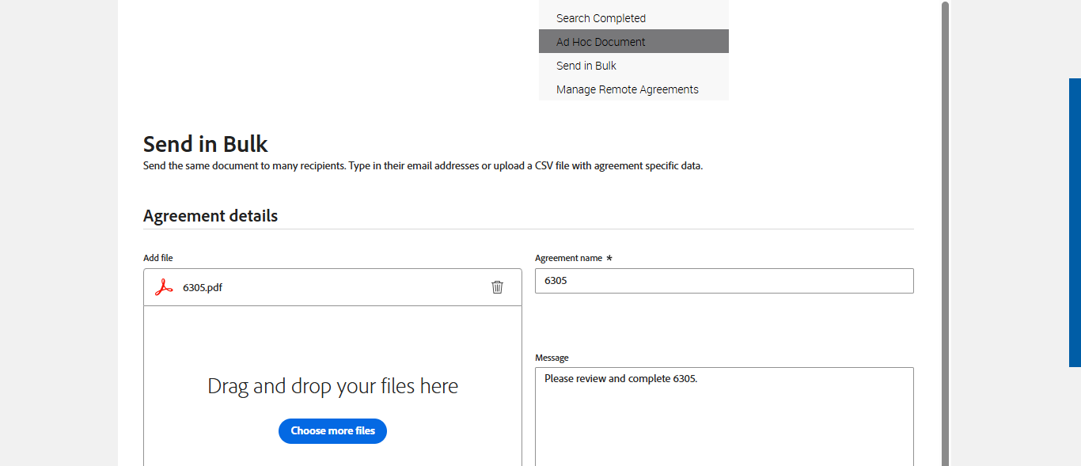The width and height of the screenshot is (1081, 466).
Task: Focus the Agreement name input field
Action: point(723,281)
